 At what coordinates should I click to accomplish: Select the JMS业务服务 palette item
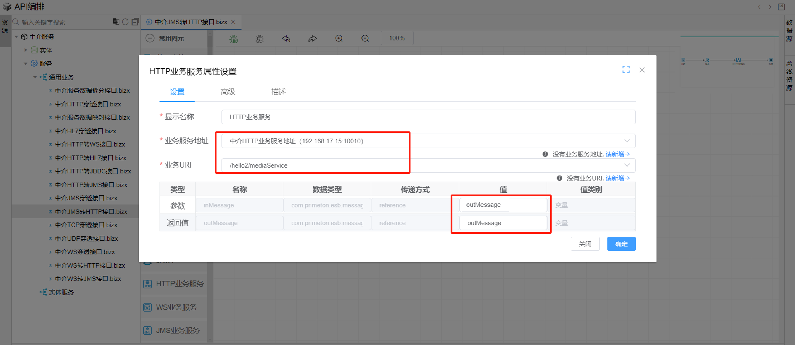(178, 330)
